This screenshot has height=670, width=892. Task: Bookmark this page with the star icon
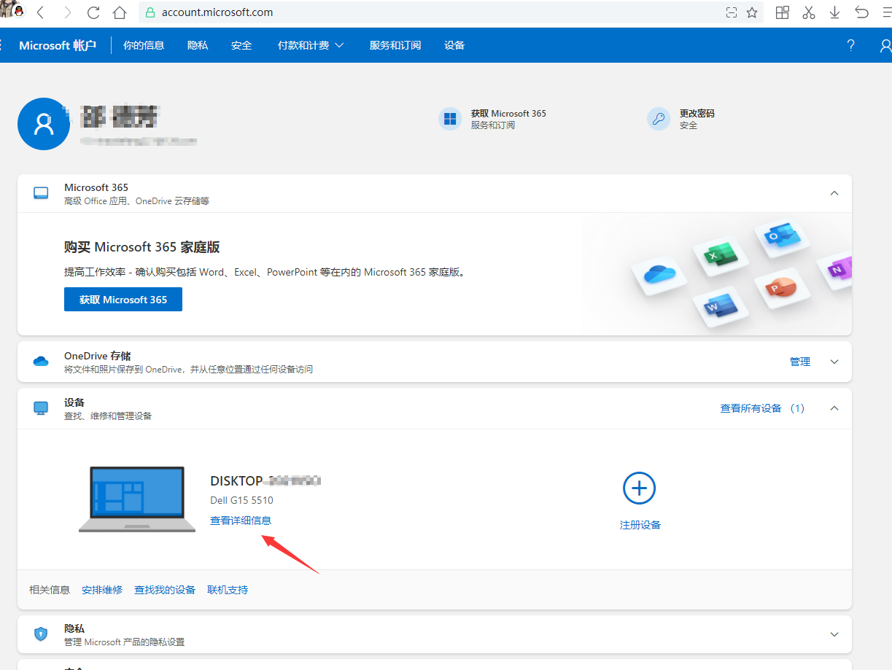[752, 12]
